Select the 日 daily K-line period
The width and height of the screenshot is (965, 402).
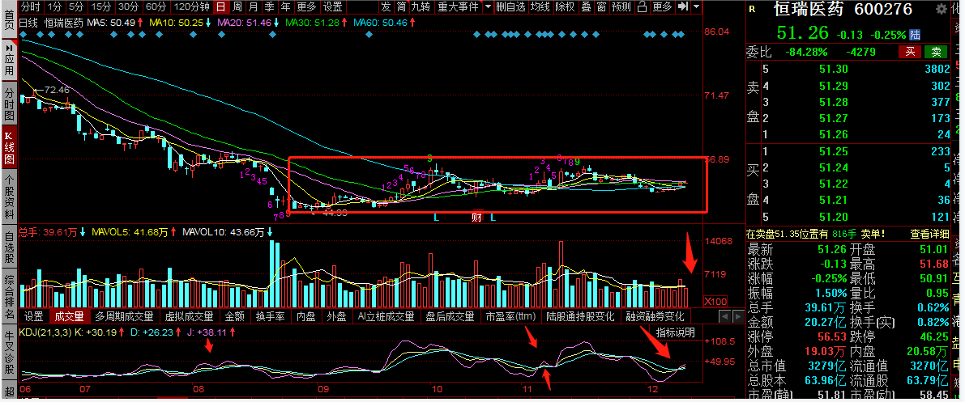(x=220, y=6)
